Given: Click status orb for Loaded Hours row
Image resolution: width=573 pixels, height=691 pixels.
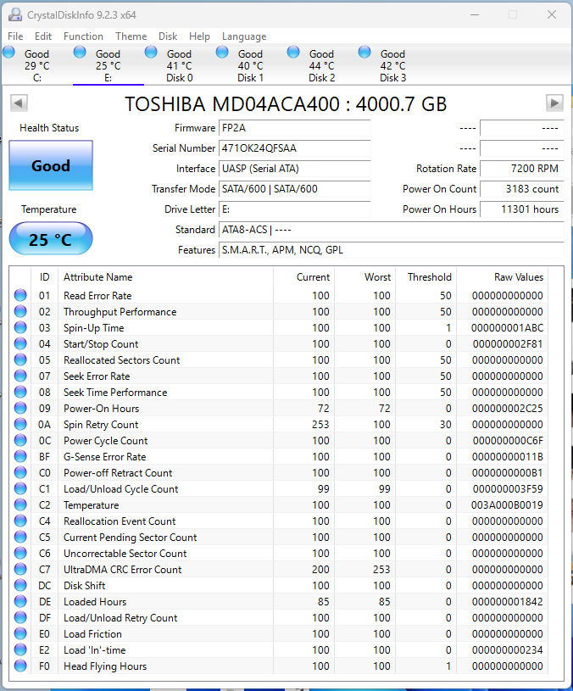Looking at the screenshot, I should coord(20,601).
